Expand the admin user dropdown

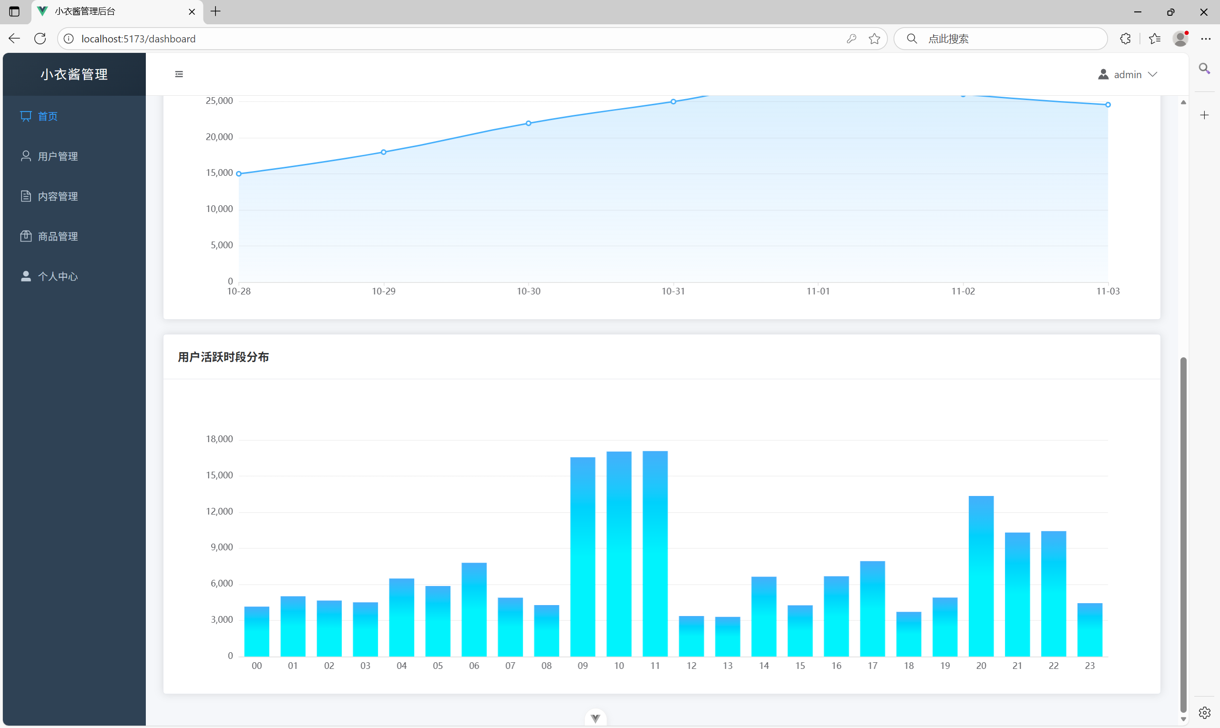(1128, 75)
